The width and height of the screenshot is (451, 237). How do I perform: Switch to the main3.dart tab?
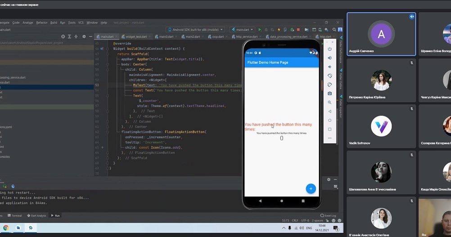pos(166,36)
